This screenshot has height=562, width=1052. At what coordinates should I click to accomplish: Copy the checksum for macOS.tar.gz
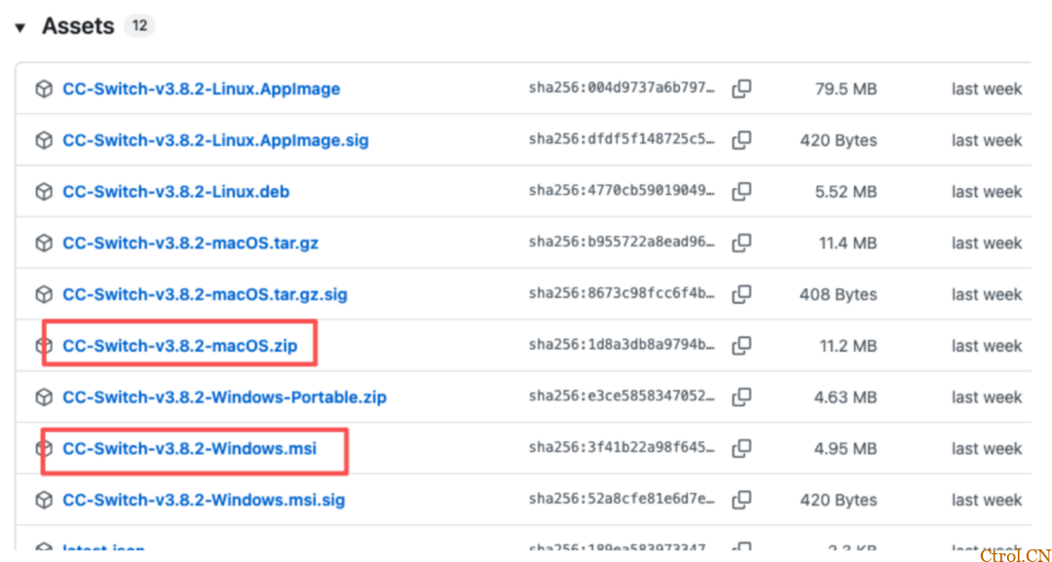click(741, 243)
